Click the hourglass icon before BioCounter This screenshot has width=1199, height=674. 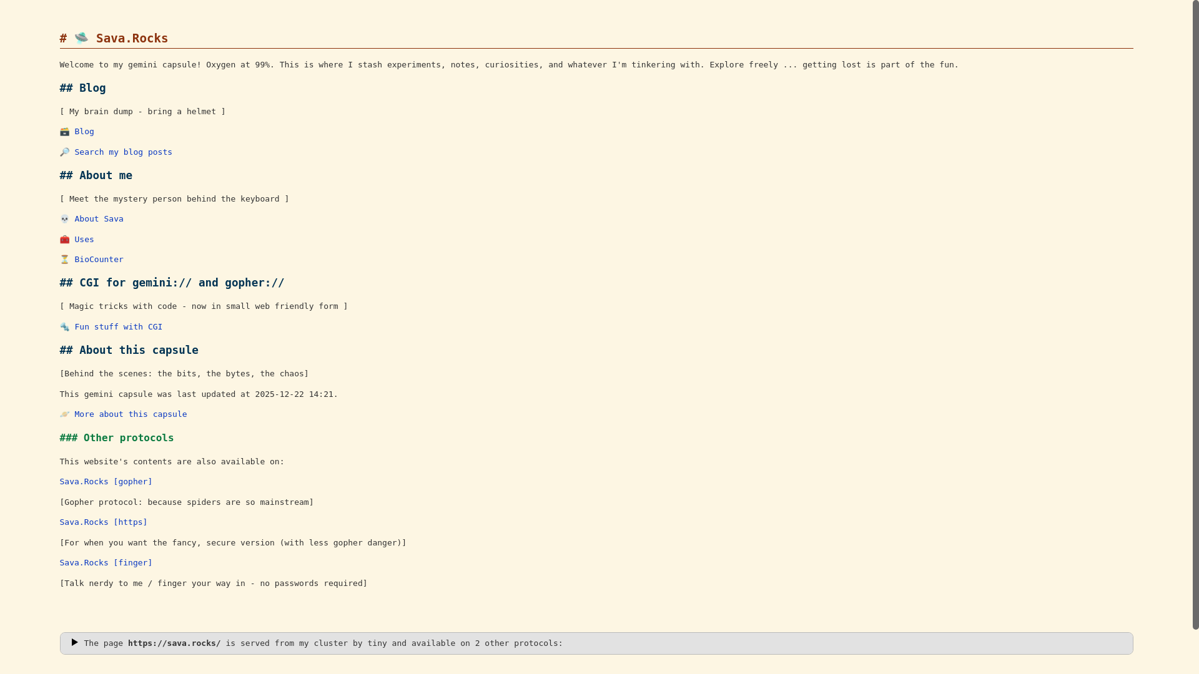(x=64, y=260)
